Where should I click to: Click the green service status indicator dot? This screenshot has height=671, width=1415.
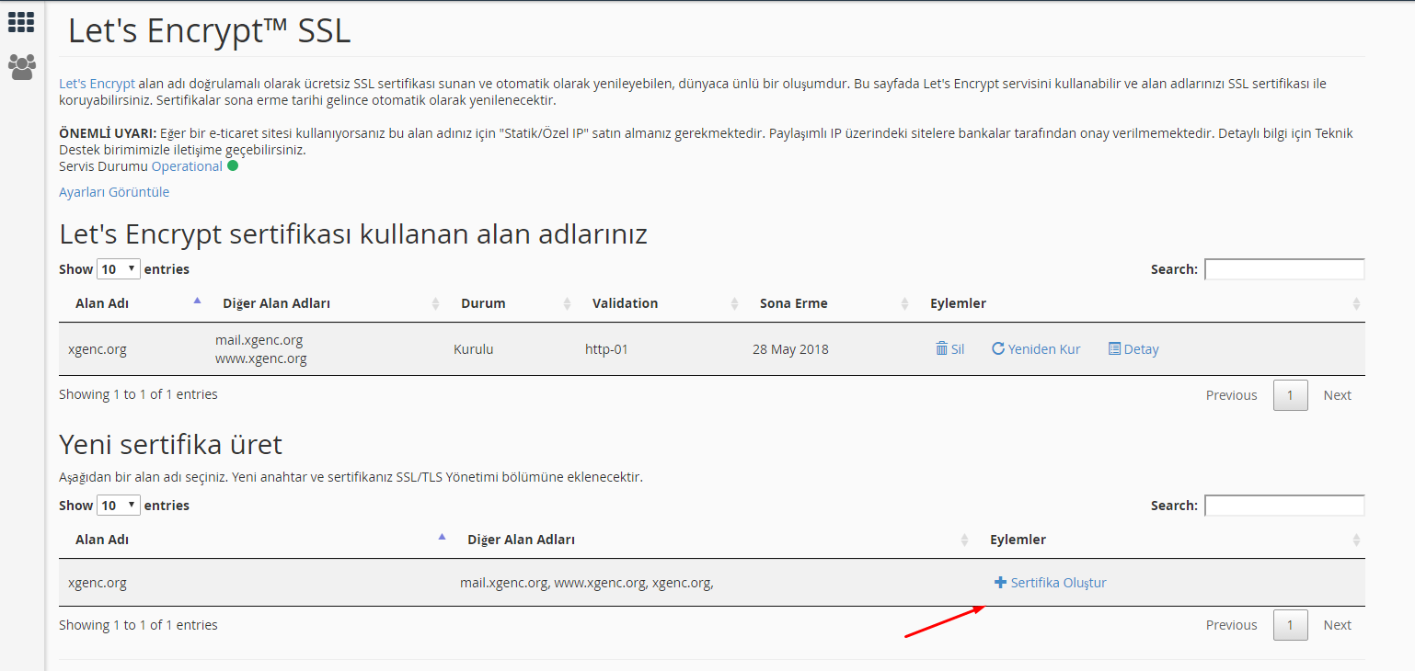233,166
